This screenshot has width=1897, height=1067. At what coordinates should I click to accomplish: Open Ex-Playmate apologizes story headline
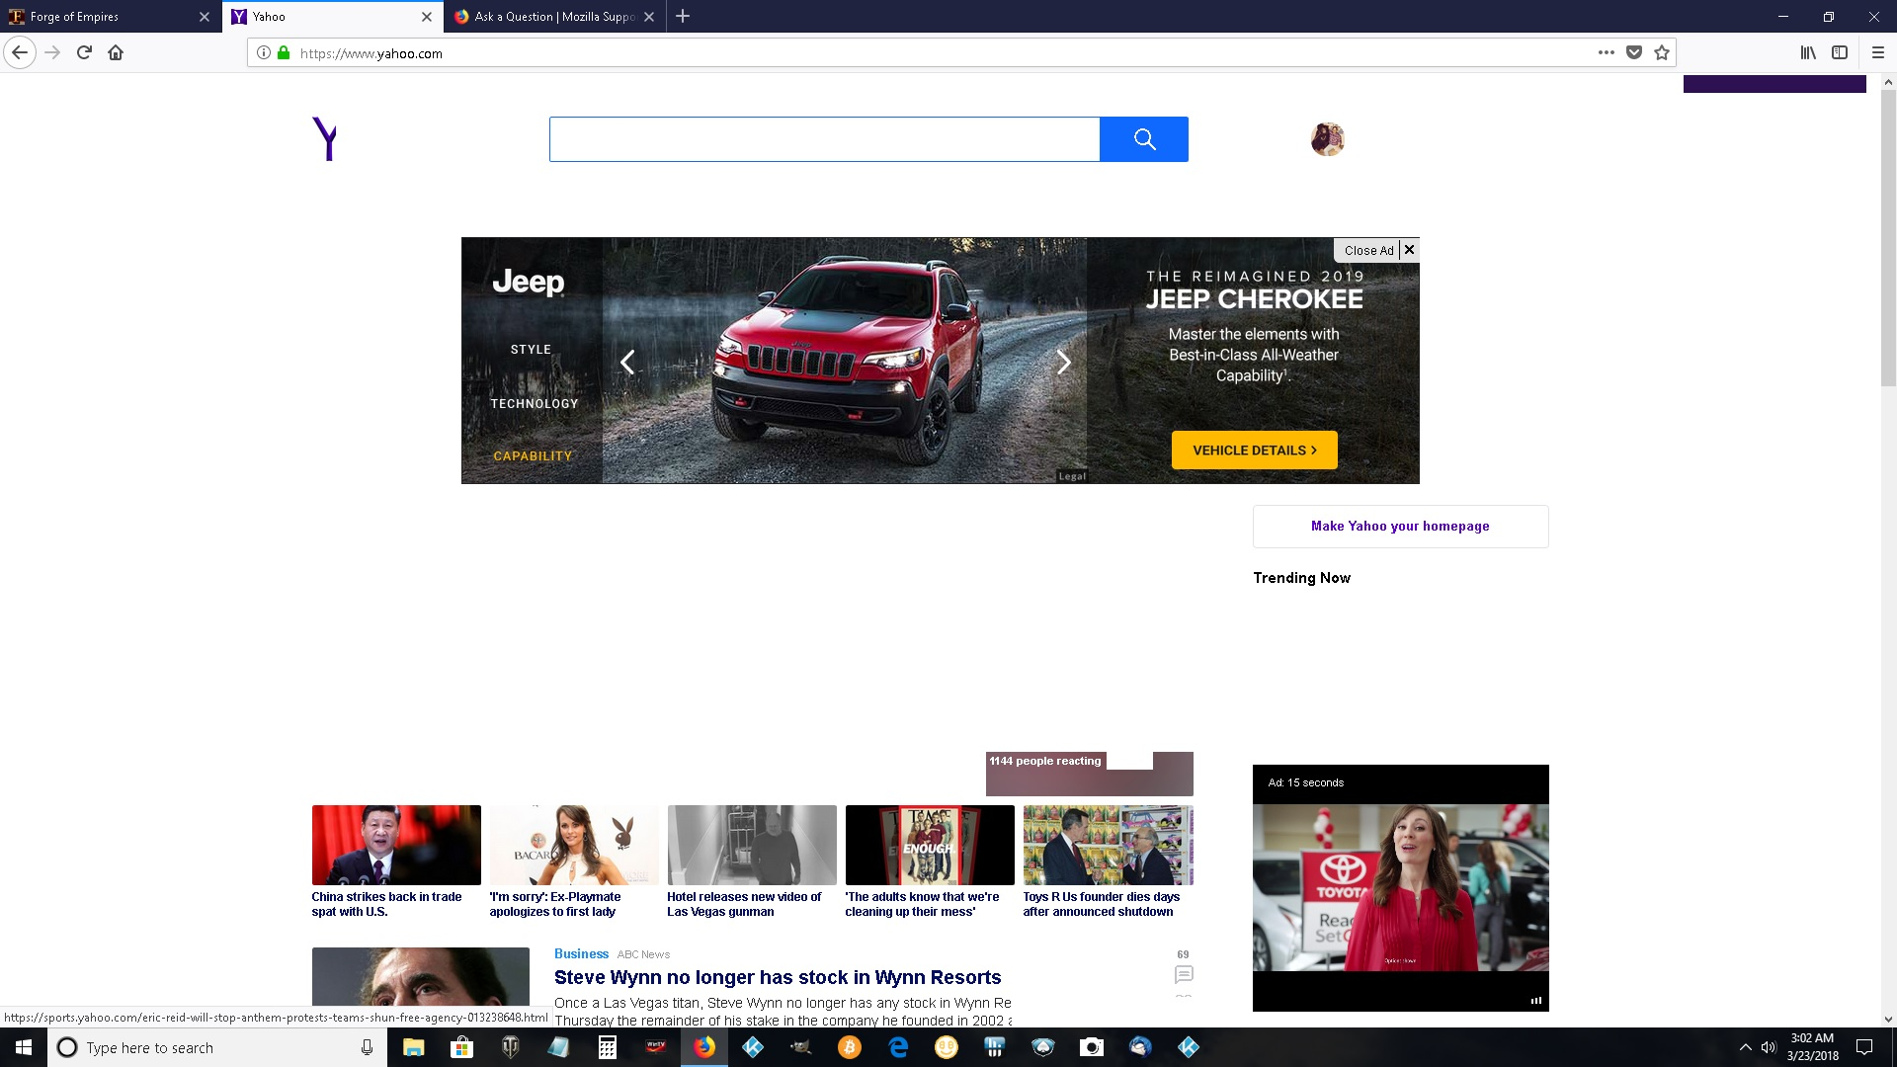555,904
